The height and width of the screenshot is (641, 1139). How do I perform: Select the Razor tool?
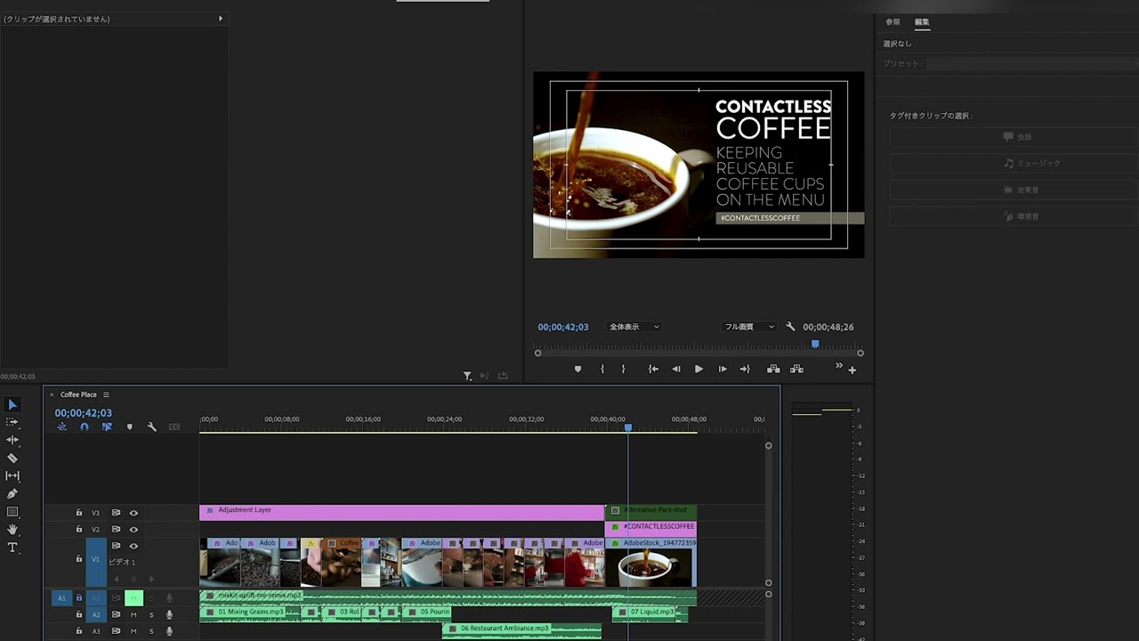pyautogui.click(x=12, y=458)
